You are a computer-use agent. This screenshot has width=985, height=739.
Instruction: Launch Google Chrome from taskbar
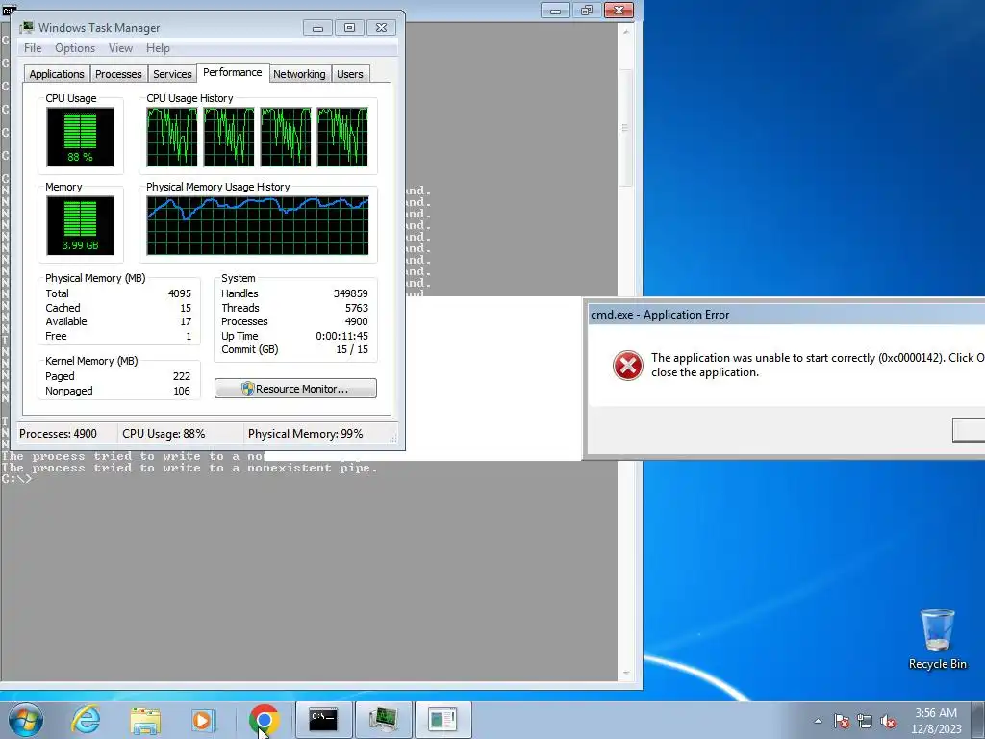pyautogui.click(x=264, y=720)
